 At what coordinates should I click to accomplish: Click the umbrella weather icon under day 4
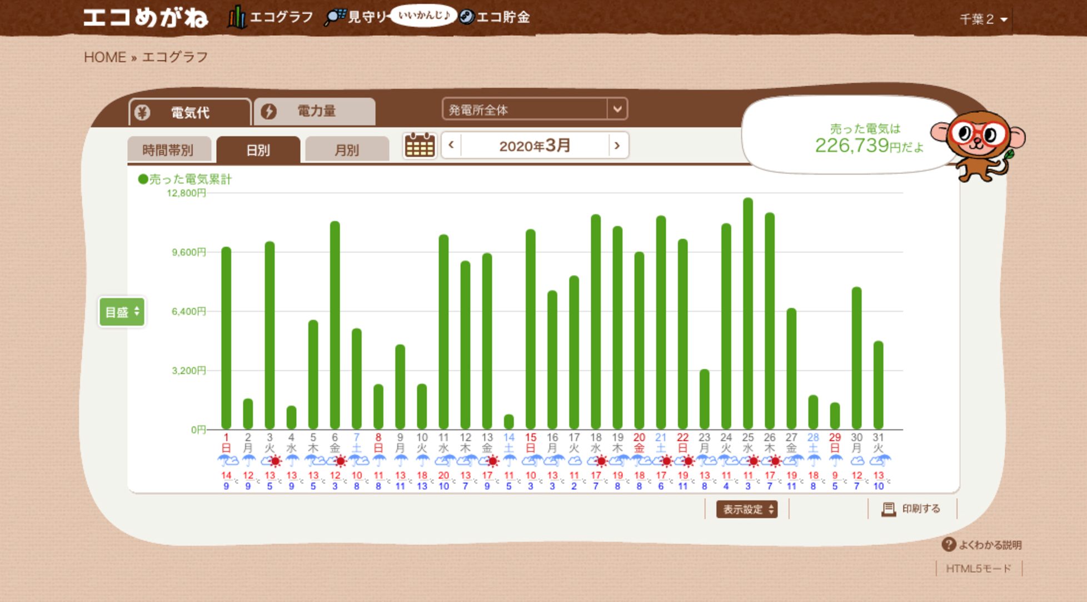pyautogui.click(x=291, y=460)
